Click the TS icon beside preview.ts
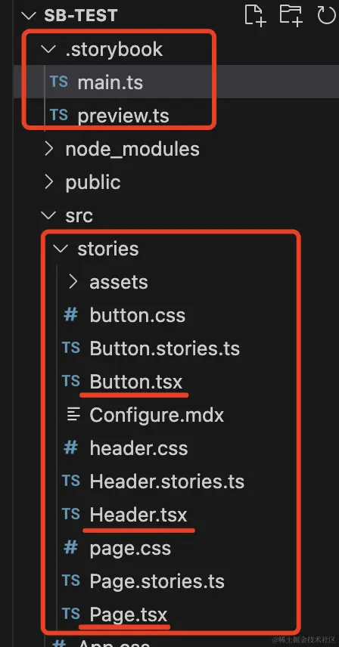Viewport: 339px width, 647px height. coord(59,115)
